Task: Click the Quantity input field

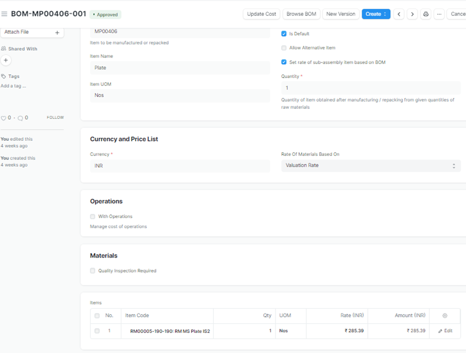Action: pyautogui.click(x=371, y=88)
